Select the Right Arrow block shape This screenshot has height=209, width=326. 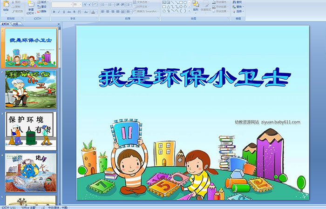click(181, 7)
